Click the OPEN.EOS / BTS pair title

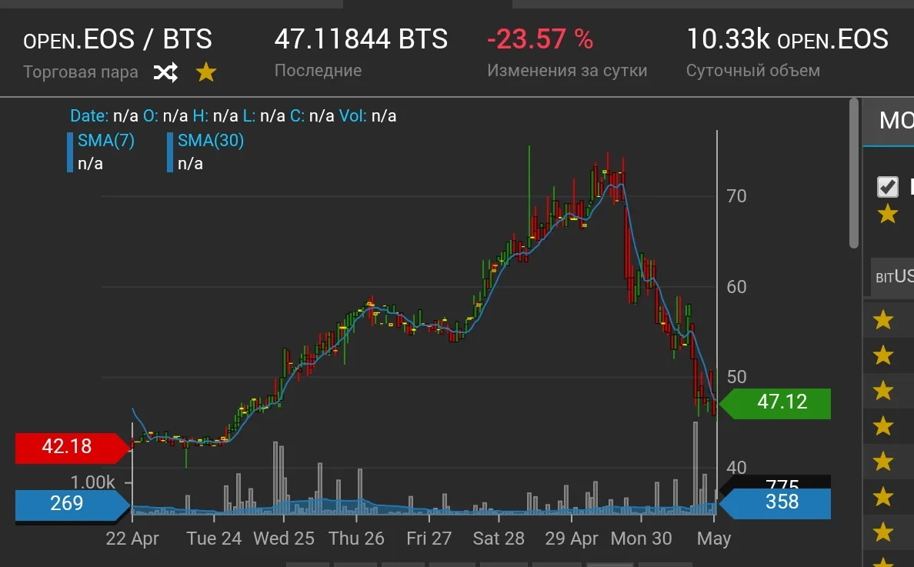tap(118, 40)
